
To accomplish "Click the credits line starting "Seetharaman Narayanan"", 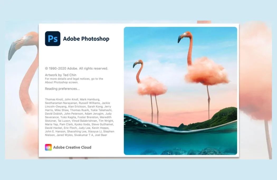I will [x=77, y=103].
